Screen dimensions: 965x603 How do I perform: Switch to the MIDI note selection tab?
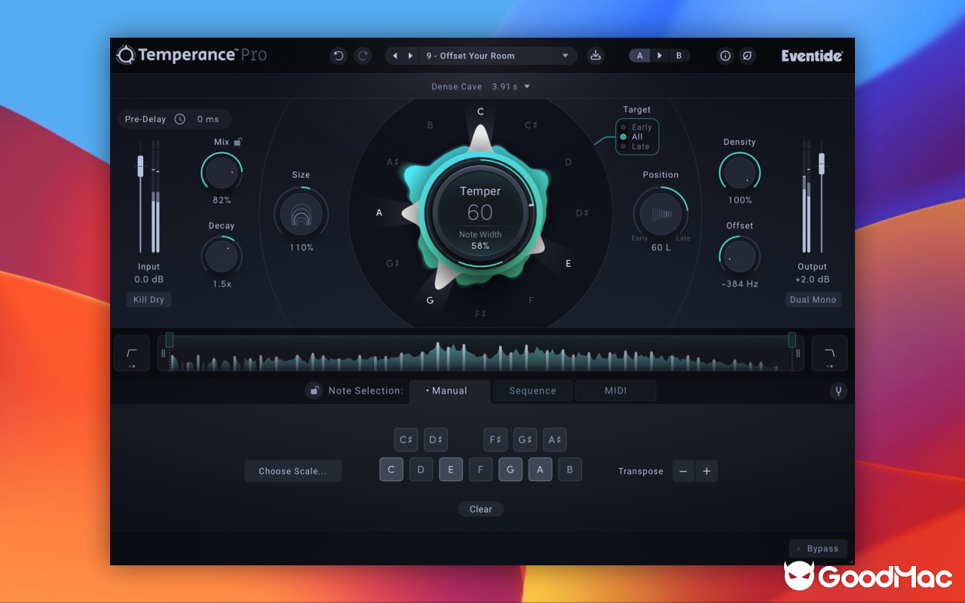(x=615, y=390)
